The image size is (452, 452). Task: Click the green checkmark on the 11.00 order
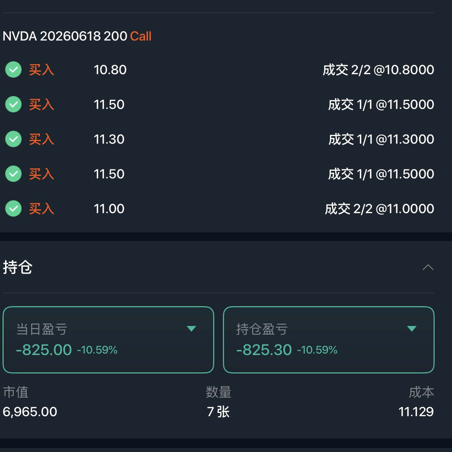tap(13, 209)
